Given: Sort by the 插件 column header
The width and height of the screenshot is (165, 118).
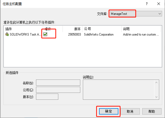Looking at the screenshot, I should click(23, 29).
